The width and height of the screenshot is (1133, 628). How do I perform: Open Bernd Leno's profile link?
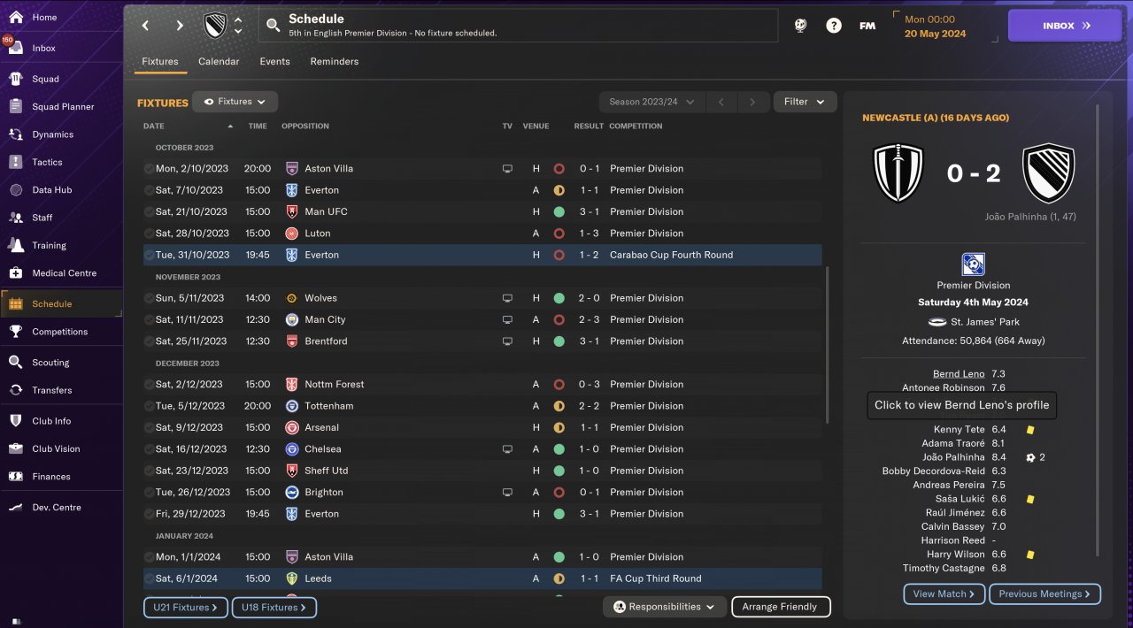pos(959,374)
